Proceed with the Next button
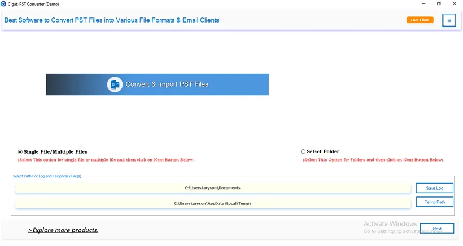Screen dimensions: 463x246 pyautogui.click(x=436, y=229)
